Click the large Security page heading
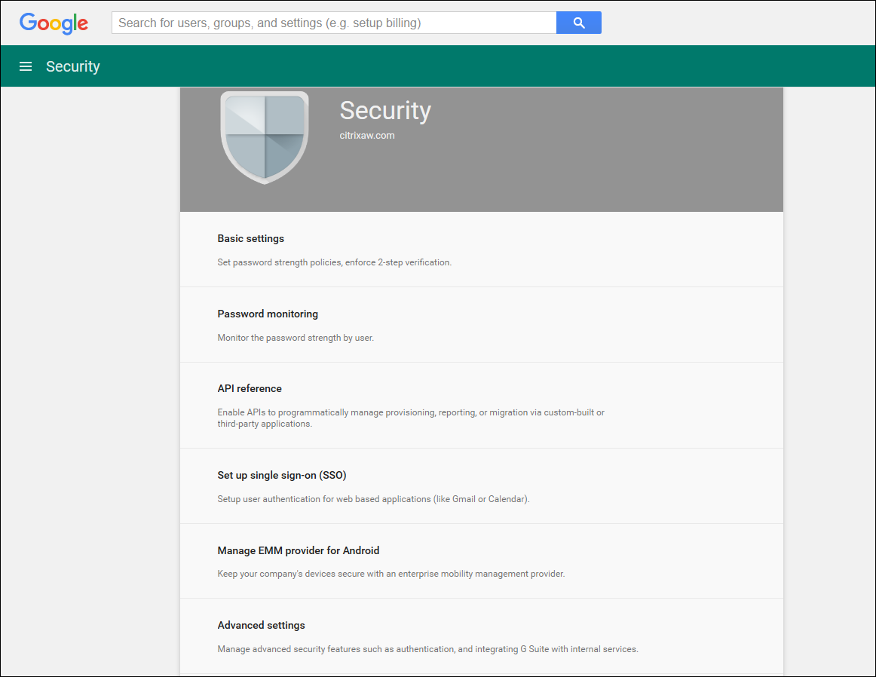 pyautogui.click(x=385, y=111)
